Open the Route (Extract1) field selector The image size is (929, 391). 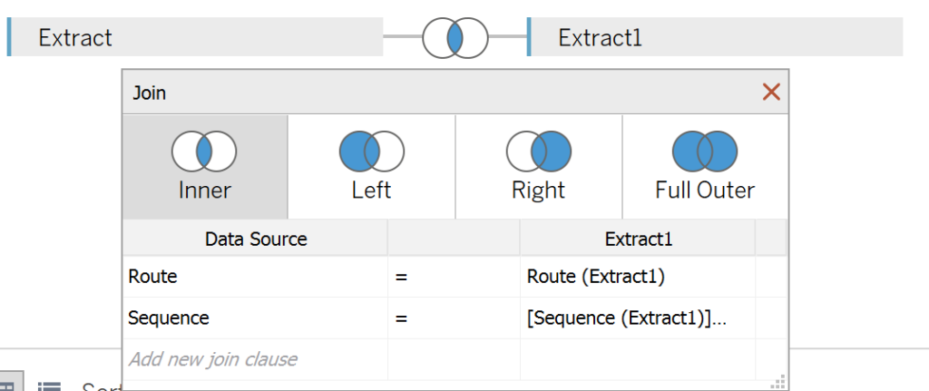(x=637, y=277)
